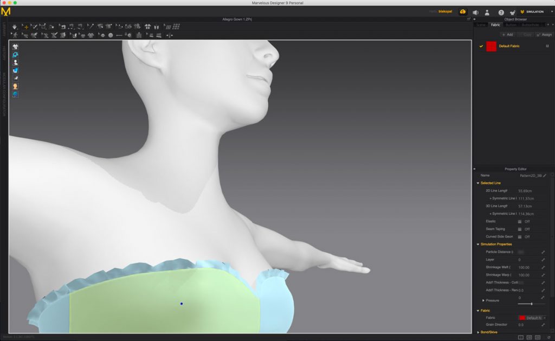This screenshot has height=341, width=555.
Task: Click the Simulate down-arrow tool icon
Action: pyautogui.click(x=15, y=27)
